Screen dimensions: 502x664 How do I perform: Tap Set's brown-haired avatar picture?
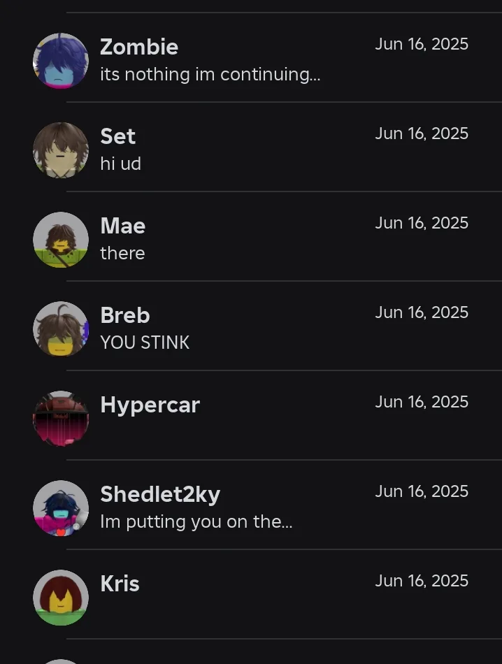[x=61, y=150]
